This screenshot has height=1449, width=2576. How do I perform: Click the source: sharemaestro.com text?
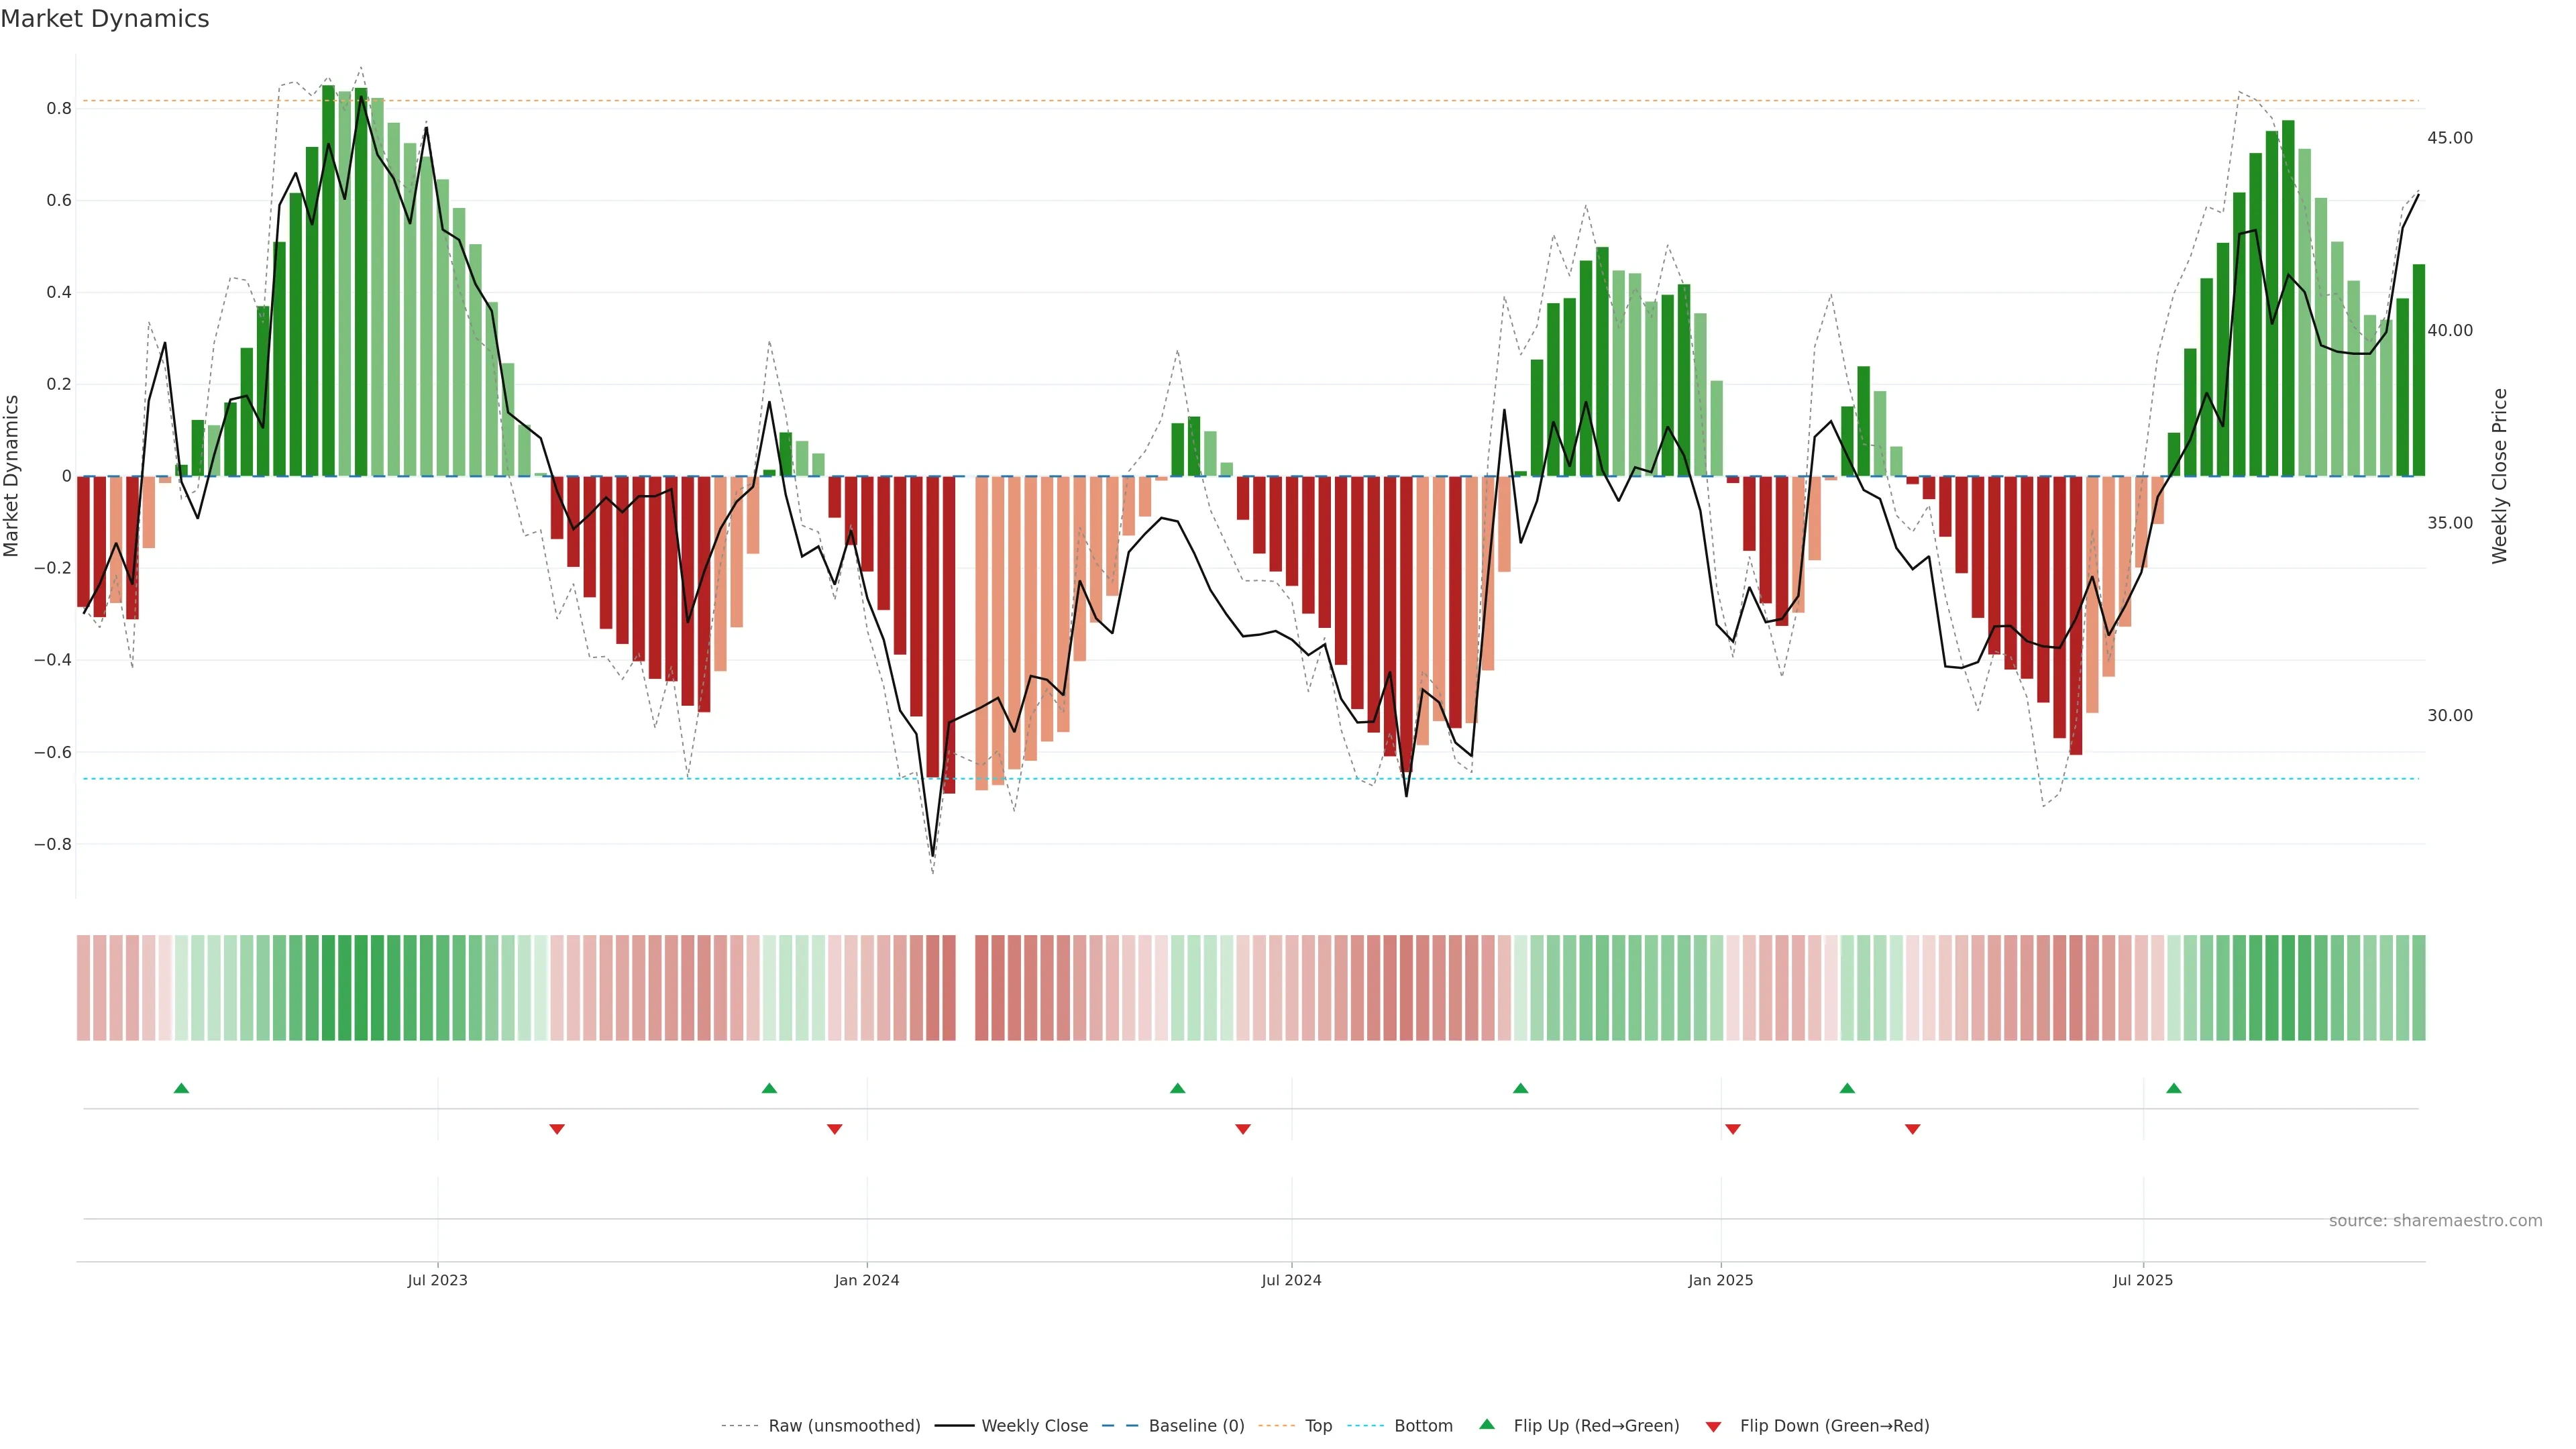click(x=2435, y=1221)
